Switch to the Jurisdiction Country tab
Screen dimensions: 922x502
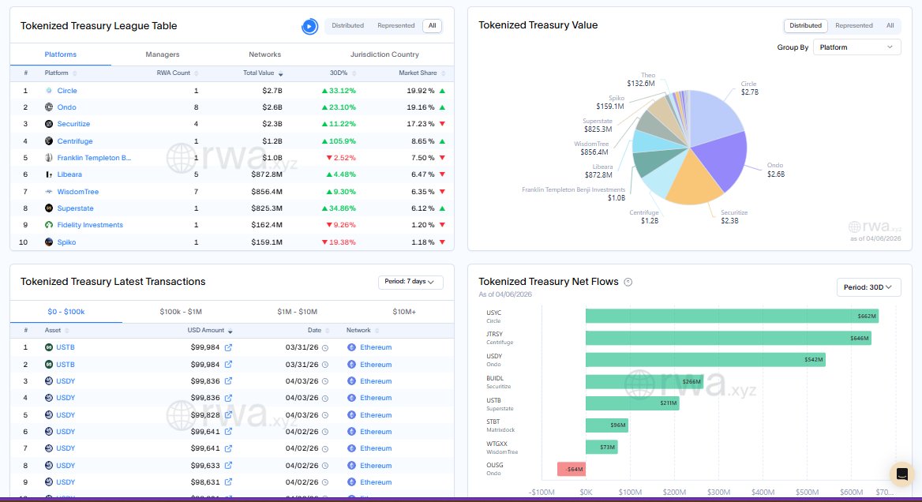384,54
